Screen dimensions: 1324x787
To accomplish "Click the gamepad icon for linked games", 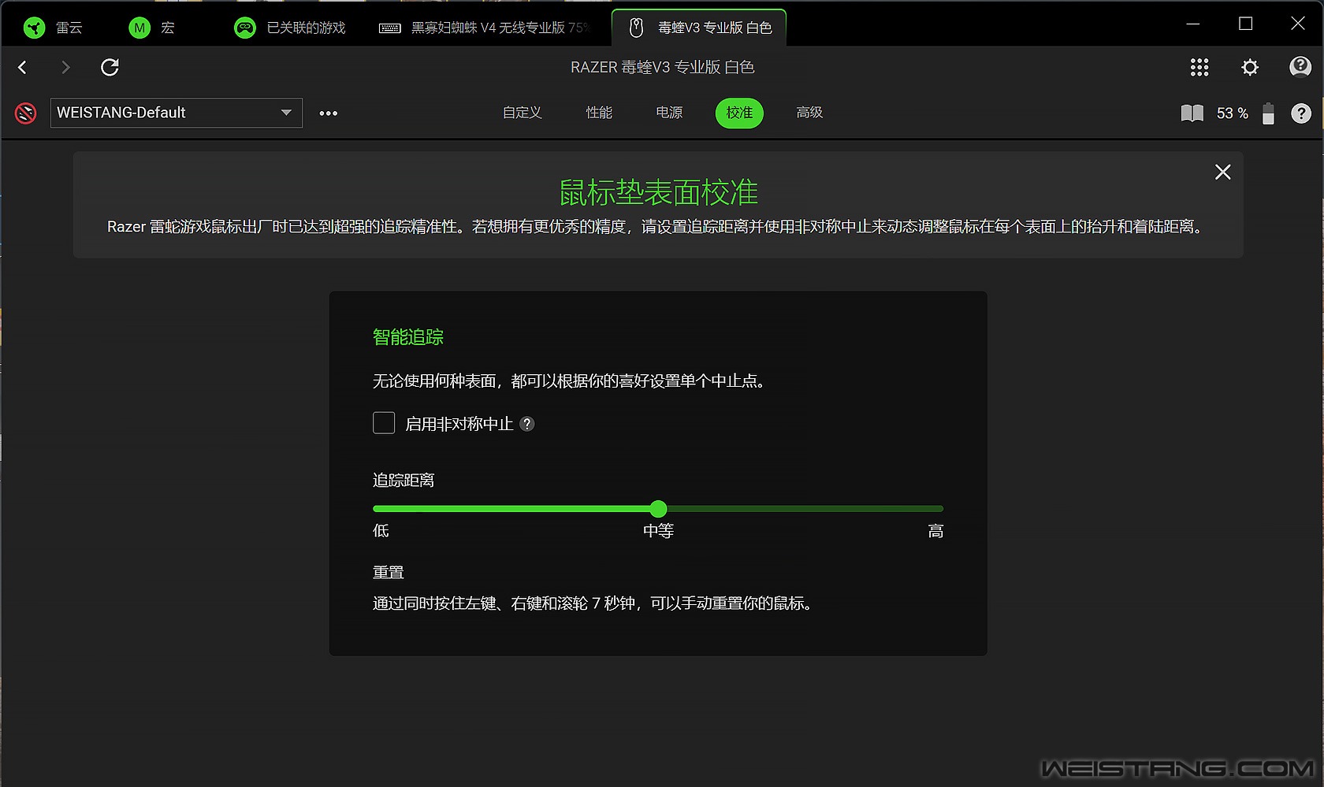I will click(245, 28).
